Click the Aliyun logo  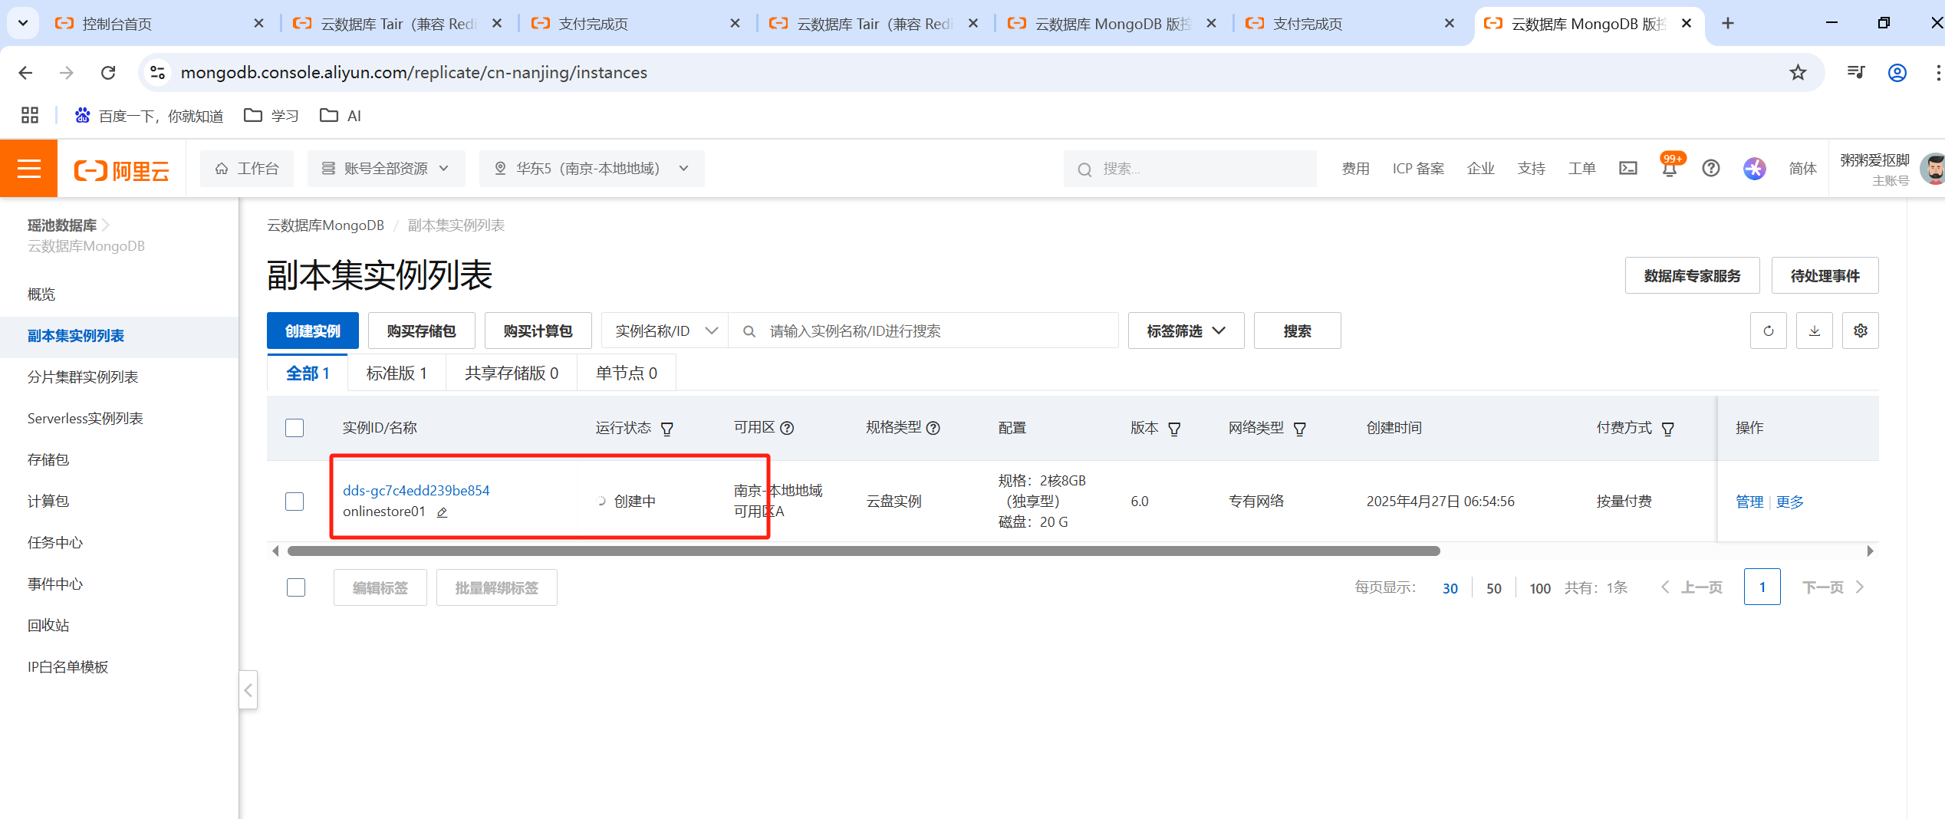(122, 169)
